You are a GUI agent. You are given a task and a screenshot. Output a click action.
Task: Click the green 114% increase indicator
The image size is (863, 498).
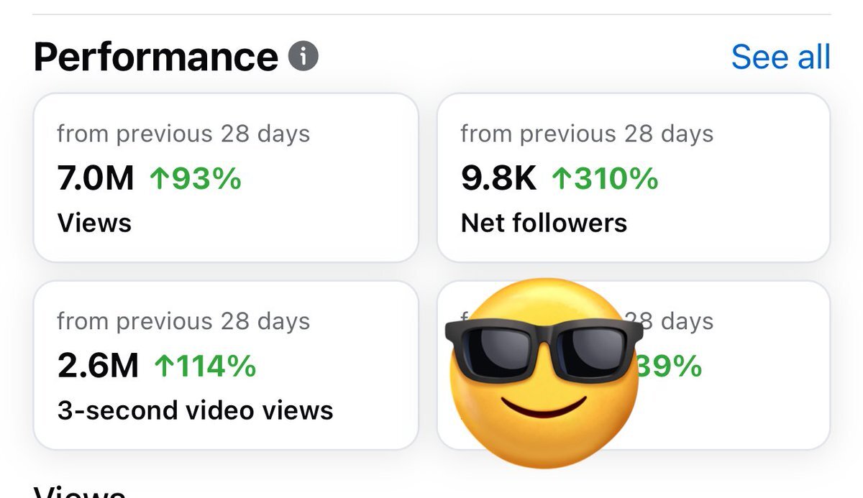(205, 366)
